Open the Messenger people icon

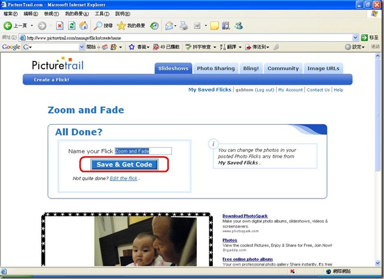click(x=239, y=26)
